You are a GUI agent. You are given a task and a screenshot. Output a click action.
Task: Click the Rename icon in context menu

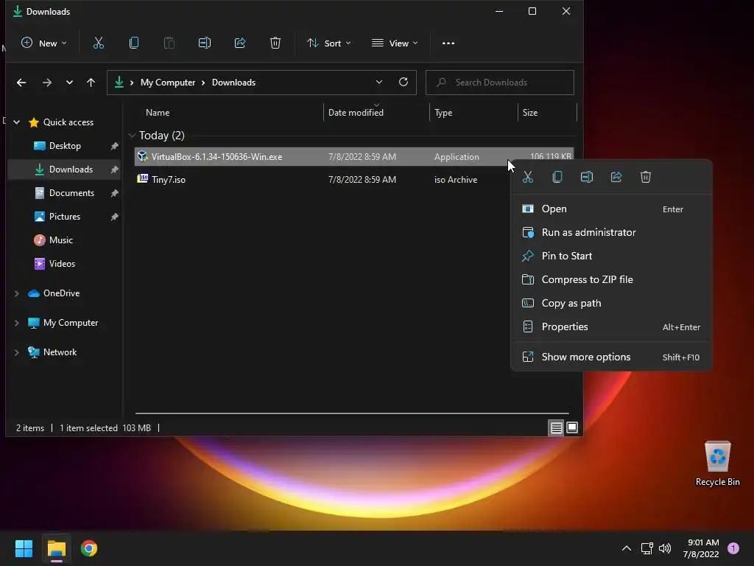[587, 177]
